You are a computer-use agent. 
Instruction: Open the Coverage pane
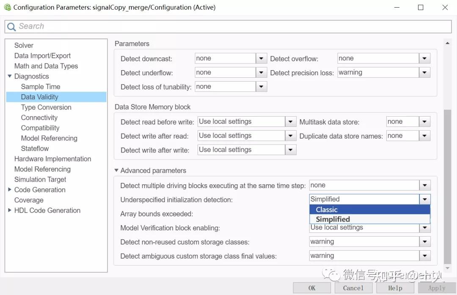point(29,200)
